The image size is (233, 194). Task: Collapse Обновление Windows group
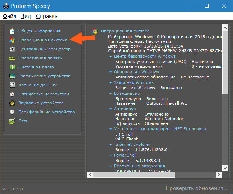111,72
